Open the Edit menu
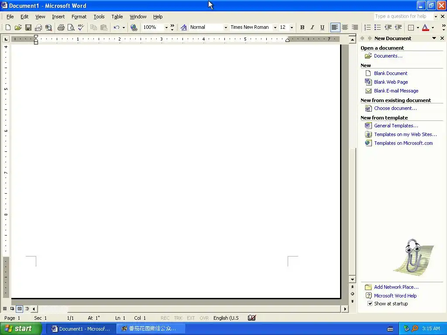The width and height of the screenshot is (447, 335). point(24,17)
